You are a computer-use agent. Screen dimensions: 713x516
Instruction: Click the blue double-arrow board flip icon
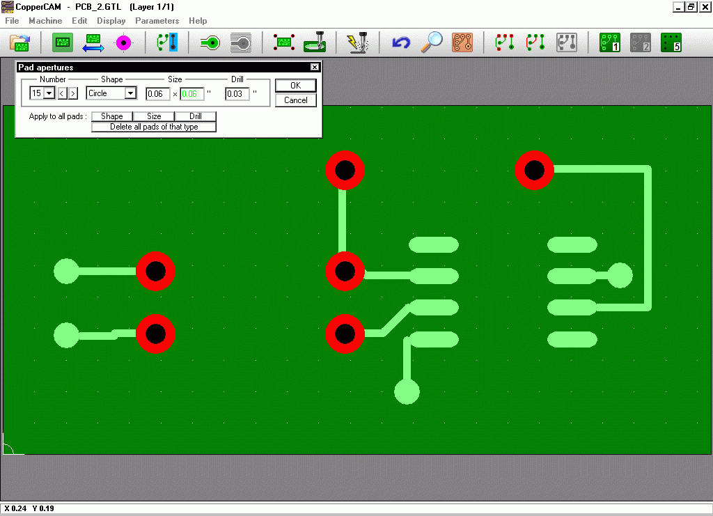click(93, 42)
